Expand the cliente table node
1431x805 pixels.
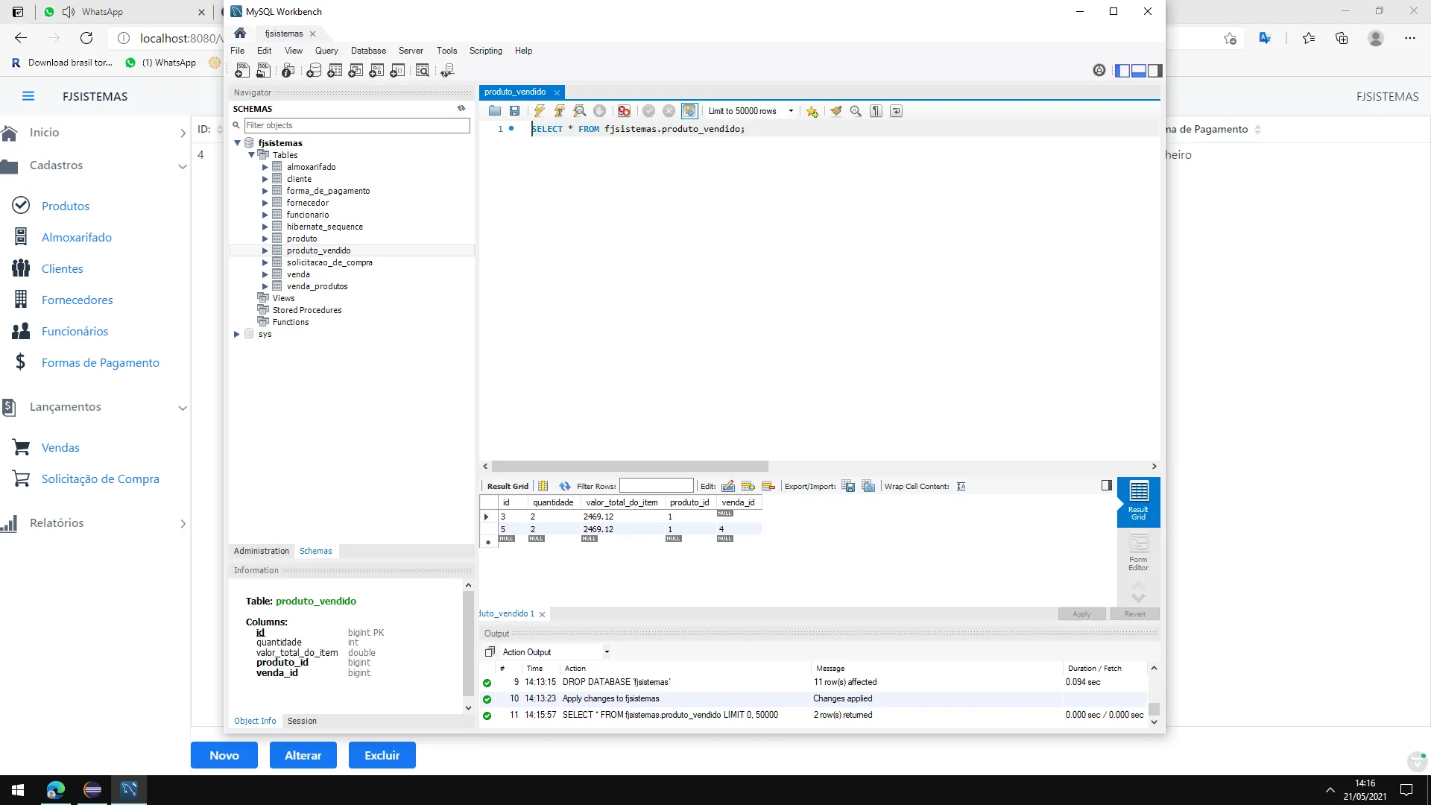(x=265, y=179)
